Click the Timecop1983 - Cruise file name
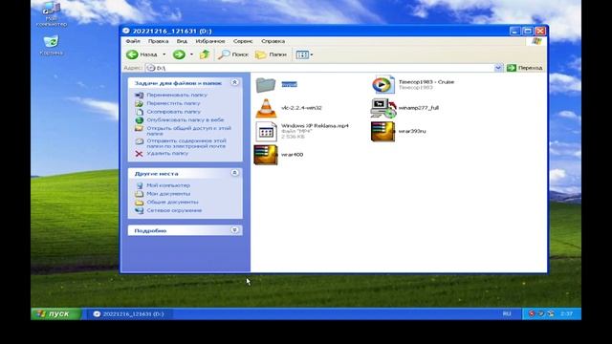Image resolution: width=612 pixels, height=344 pixels. tap(426, 82)
